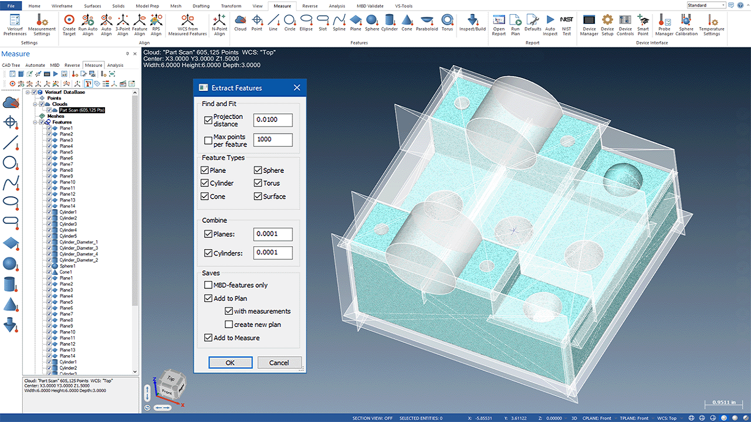Click Cancel in Extract Features dialog

pos(279,363)
